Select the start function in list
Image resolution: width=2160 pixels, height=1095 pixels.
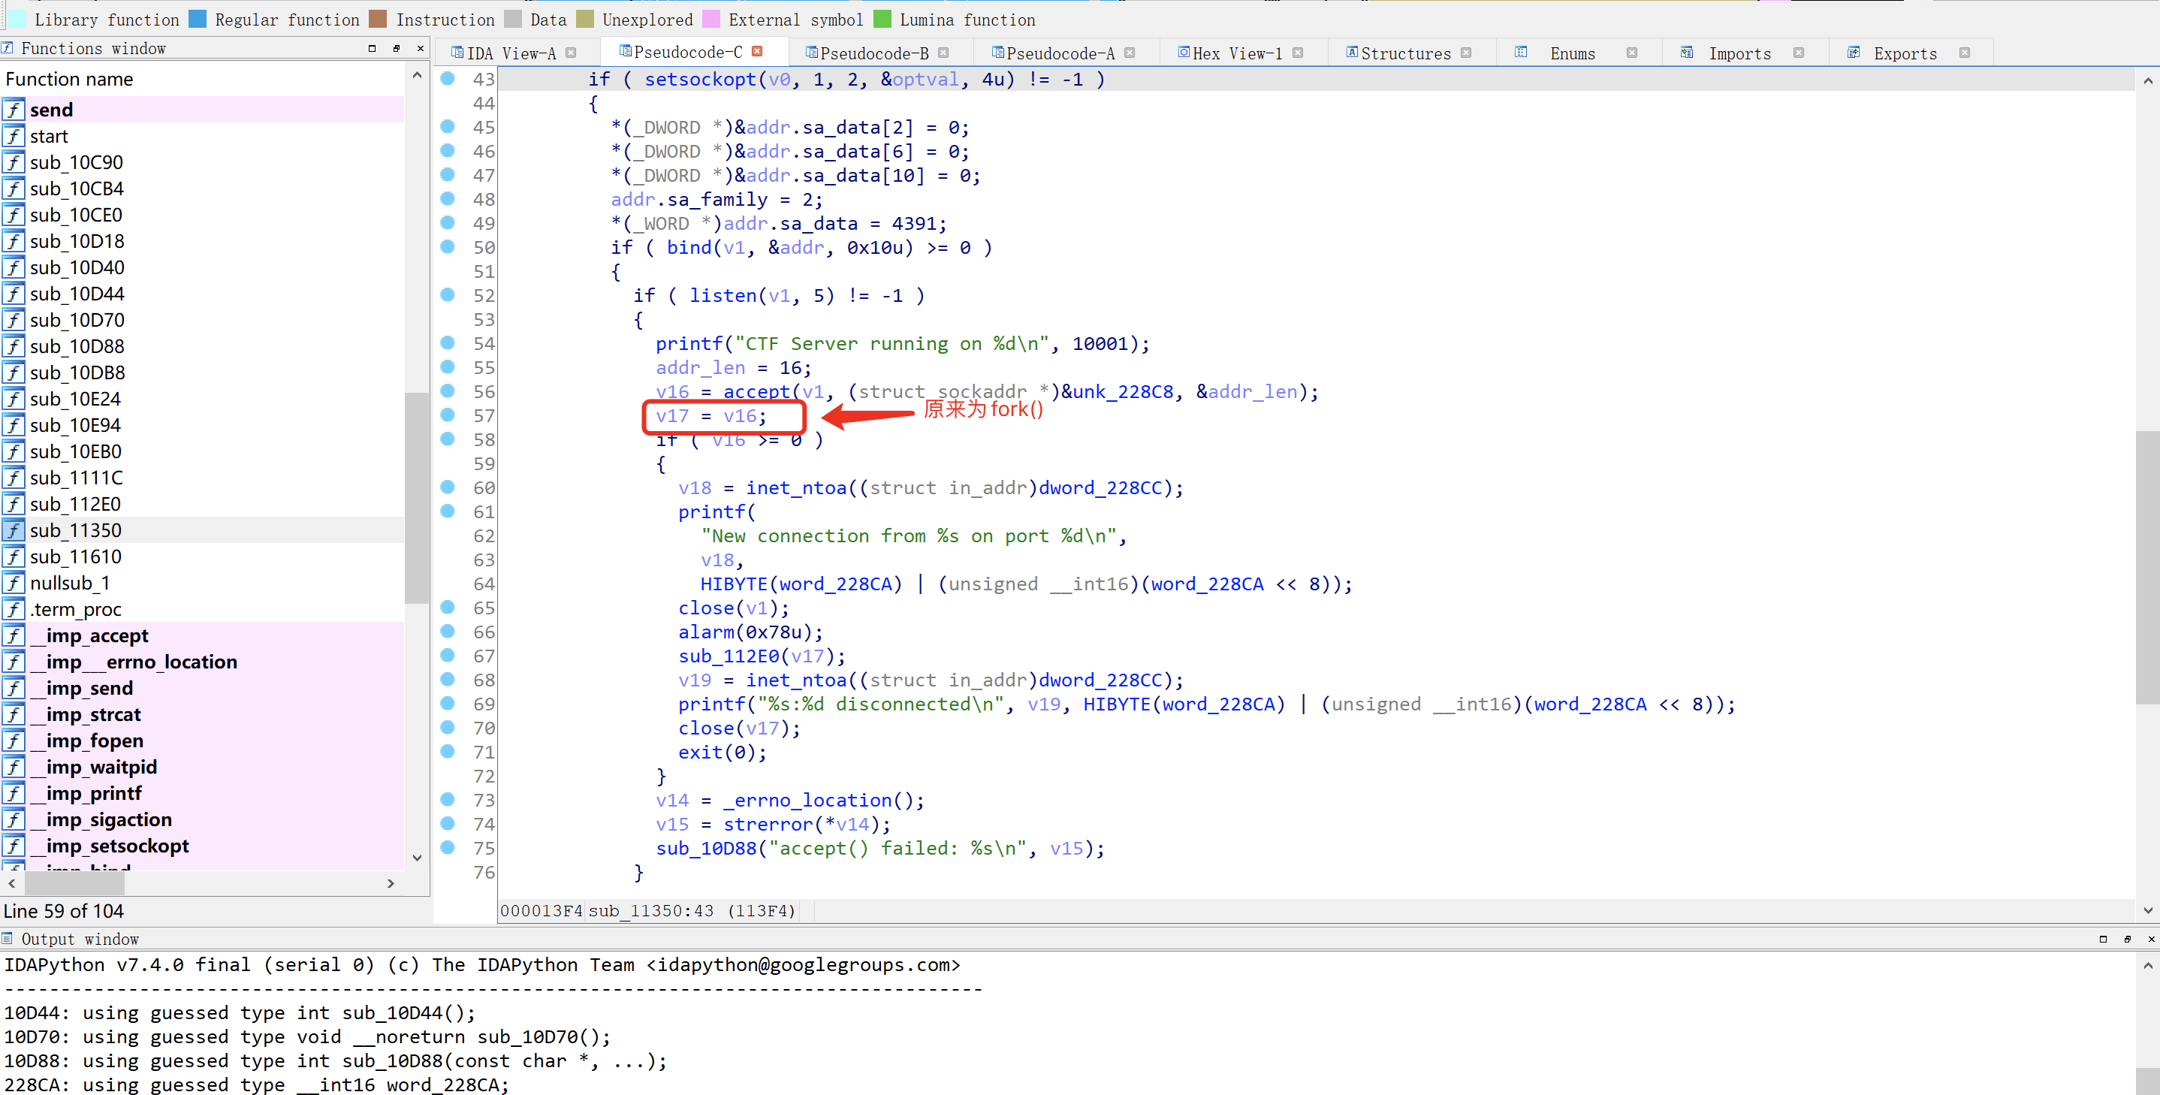(202, 136)
